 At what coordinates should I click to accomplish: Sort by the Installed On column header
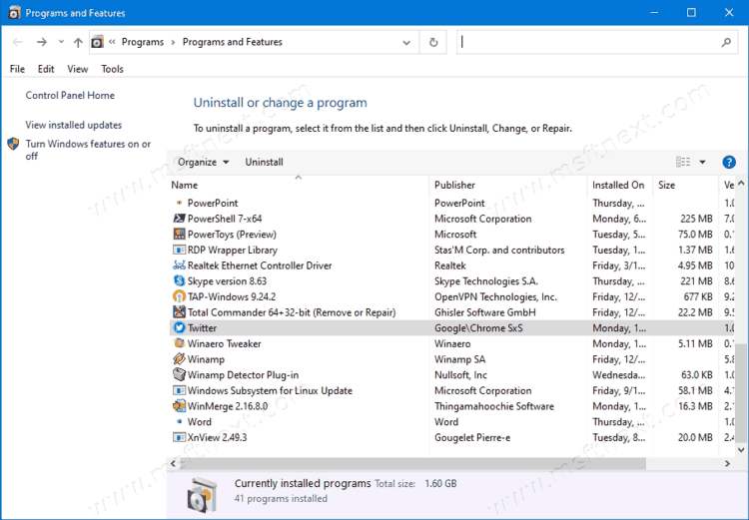620,186
